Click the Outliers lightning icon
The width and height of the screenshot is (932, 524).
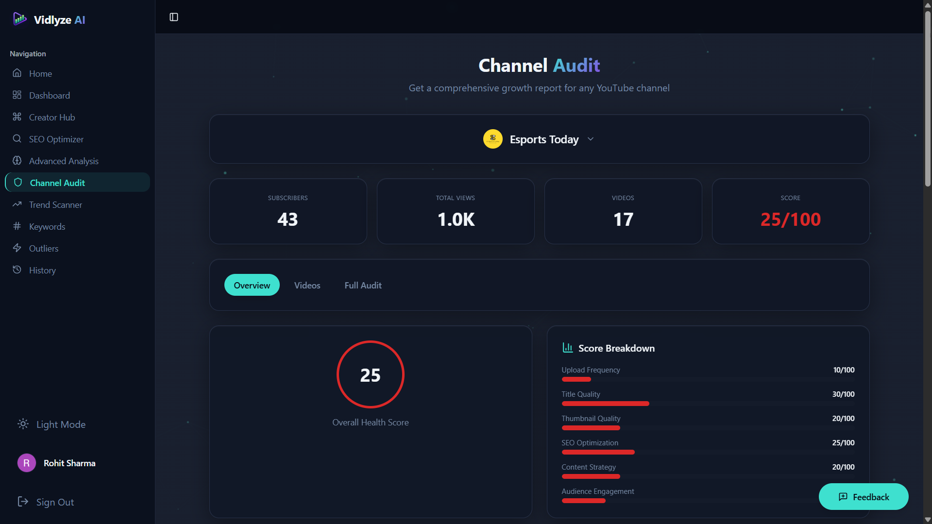(17, 248)
